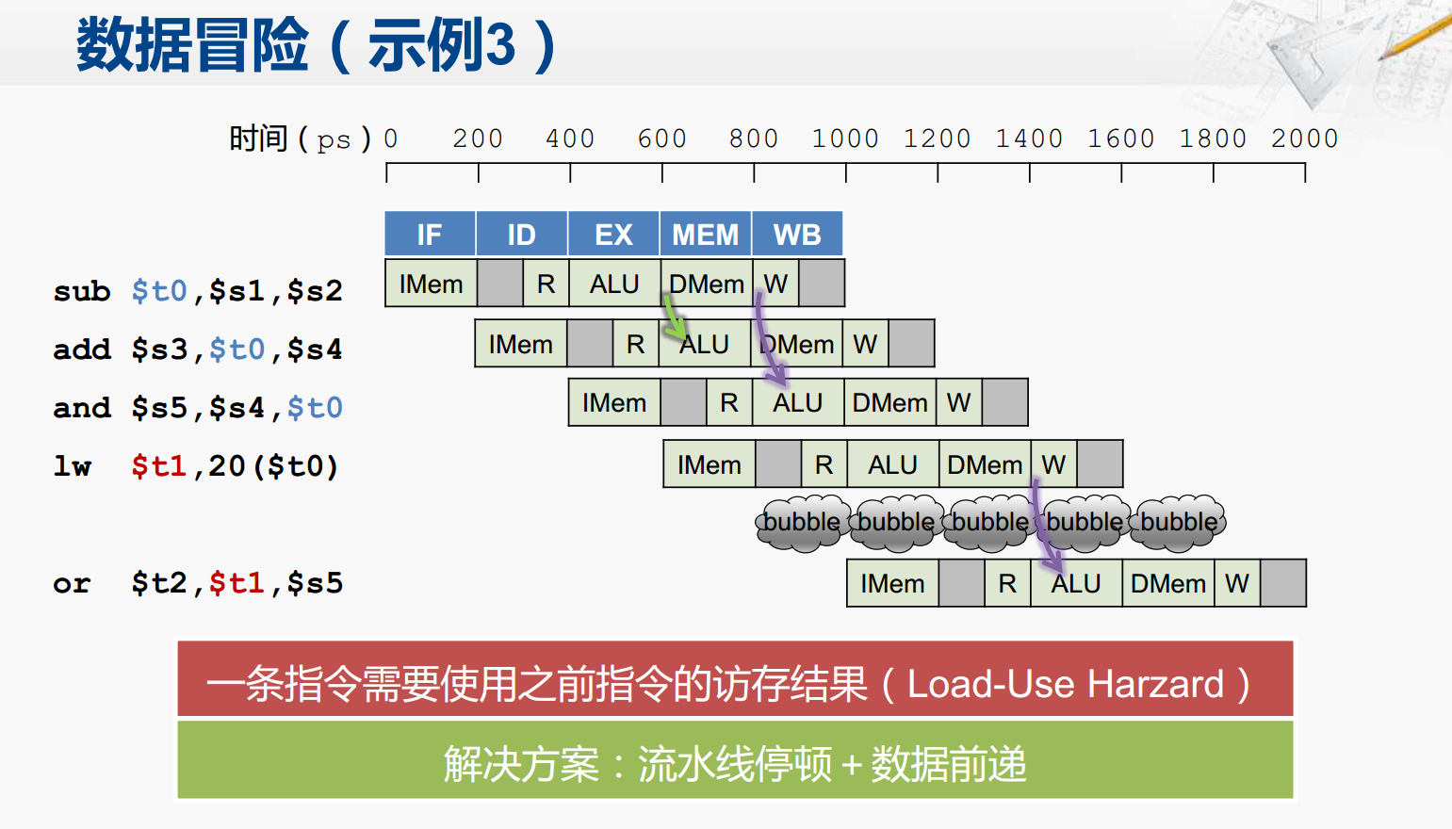Click DMem box in the lw row
The width and height of the screenshot is (1452, 829).
click(x=986, y=464)
